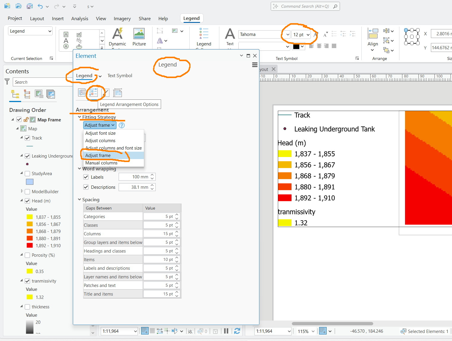Viewport: 452px width, 341px height.
Task: Refresh the layout view
Action: tap(237, 331)
